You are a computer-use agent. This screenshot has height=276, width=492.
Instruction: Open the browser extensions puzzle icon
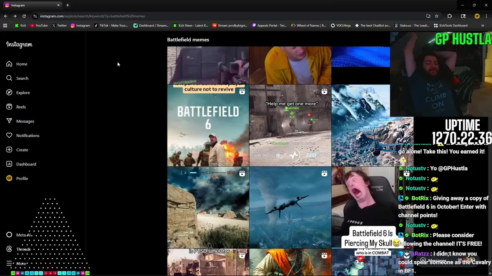click(x=449, y=16)
